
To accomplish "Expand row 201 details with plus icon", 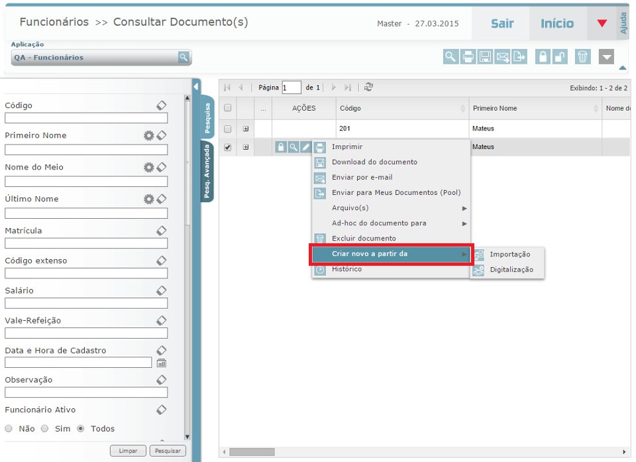I will pyautogui.click(x=246, y=129).
